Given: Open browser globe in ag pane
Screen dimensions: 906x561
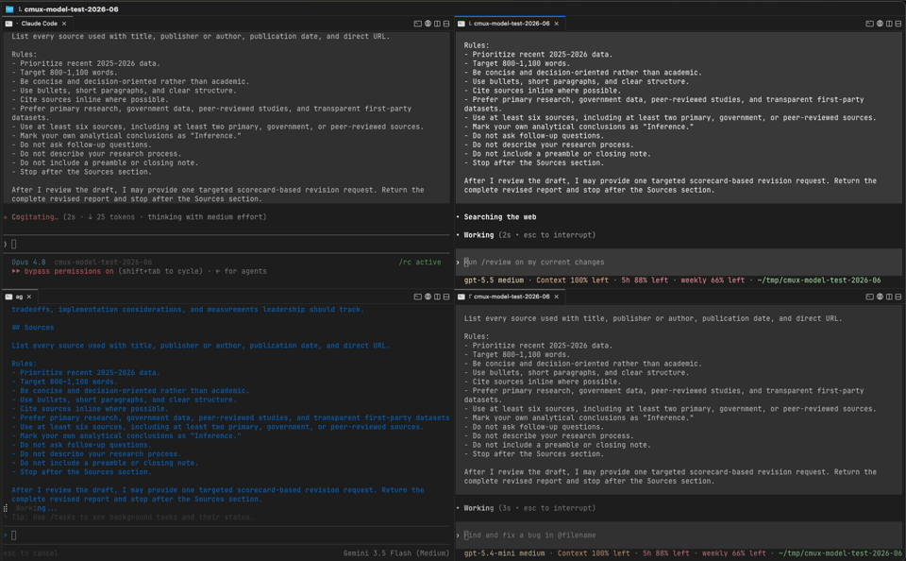Looking at the screenshot, I should coord(428,297).
